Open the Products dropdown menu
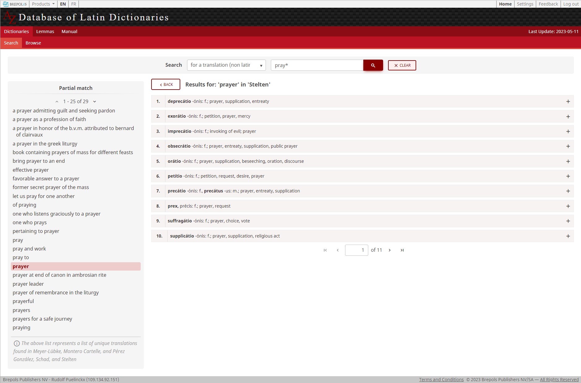581x383 pixels. point(43,4)
